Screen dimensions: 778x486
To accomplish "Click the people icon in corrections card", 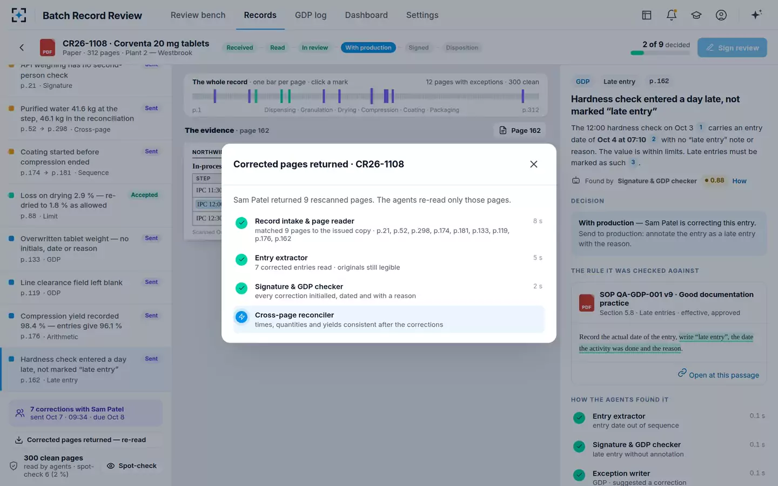I will (20, 413).
